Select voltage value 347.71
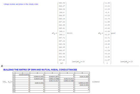Image resolution: width=140 pixels, height=94 pixels. click(x=62, y=38)
